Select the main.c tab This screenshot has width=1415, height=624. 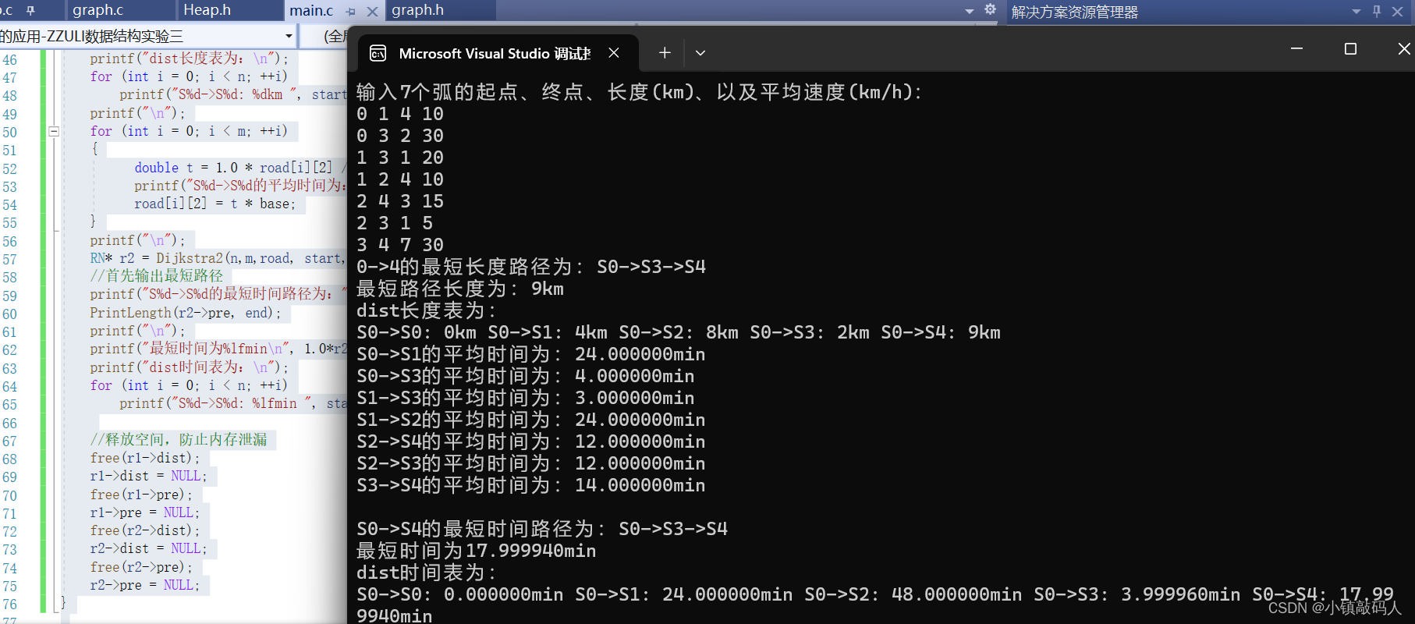point(311,11)
